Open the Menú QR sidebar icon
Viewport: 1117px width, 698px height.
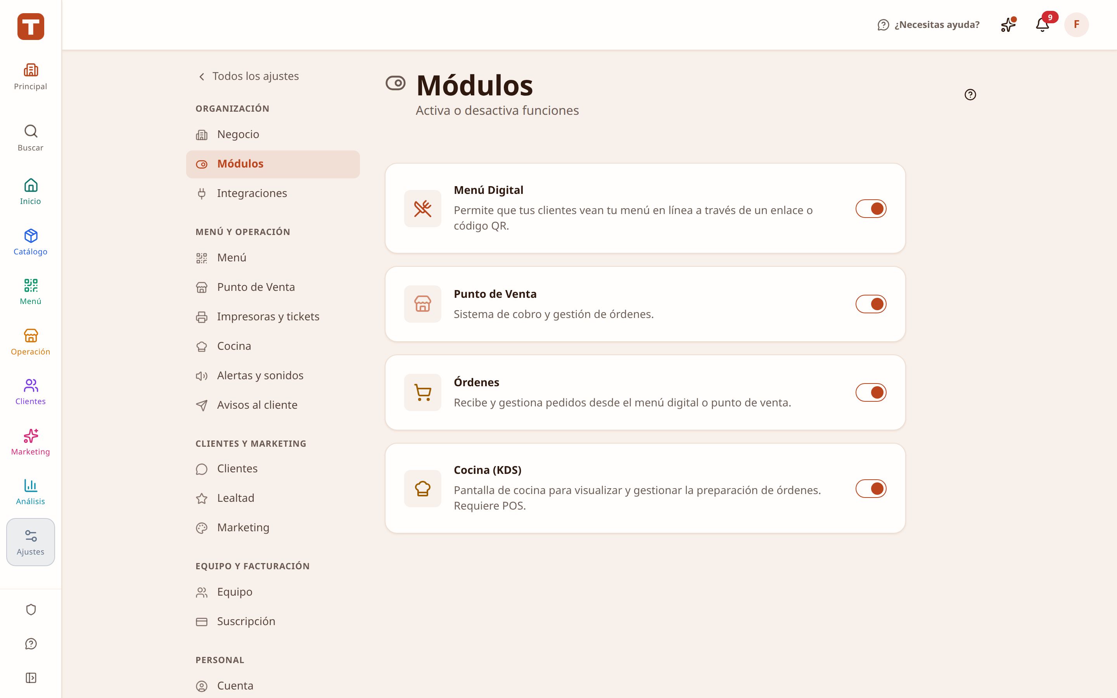[31, 292]
